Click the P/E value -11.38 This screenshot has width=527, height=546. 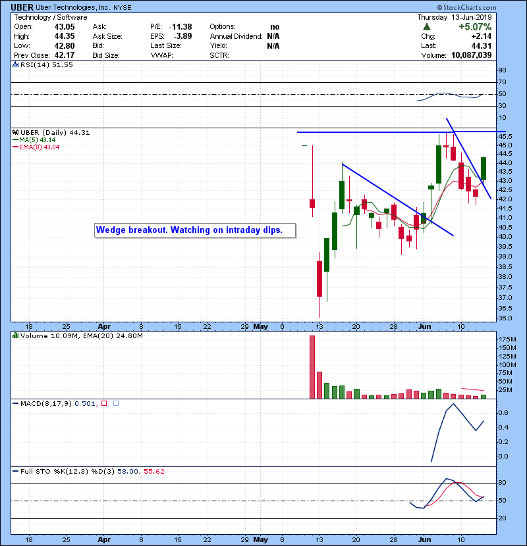coord(180,27)
